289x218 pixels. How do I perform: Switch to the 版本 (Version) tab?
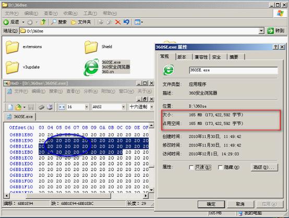click(x=184, y=57)
